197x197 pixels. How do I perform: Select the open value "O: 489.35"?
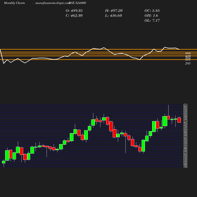[74, 11]
